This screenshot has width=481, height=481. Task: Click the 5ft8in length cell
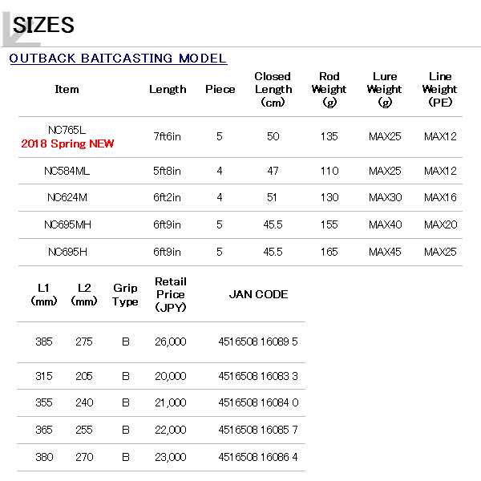tap(168, 171)
